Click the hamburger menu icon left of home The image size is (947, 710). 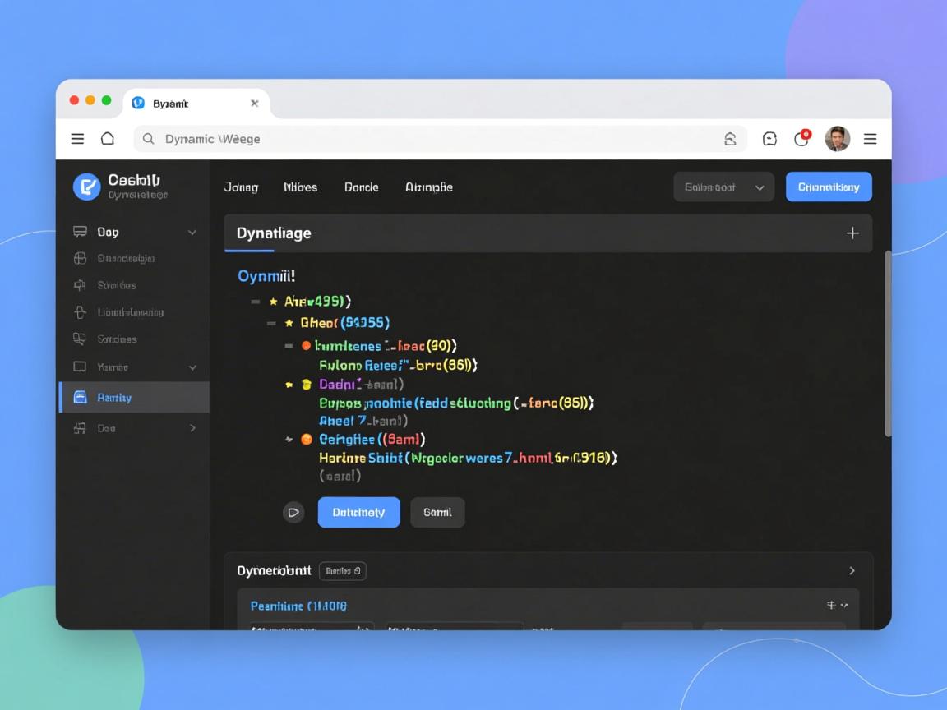coord(77,139)
